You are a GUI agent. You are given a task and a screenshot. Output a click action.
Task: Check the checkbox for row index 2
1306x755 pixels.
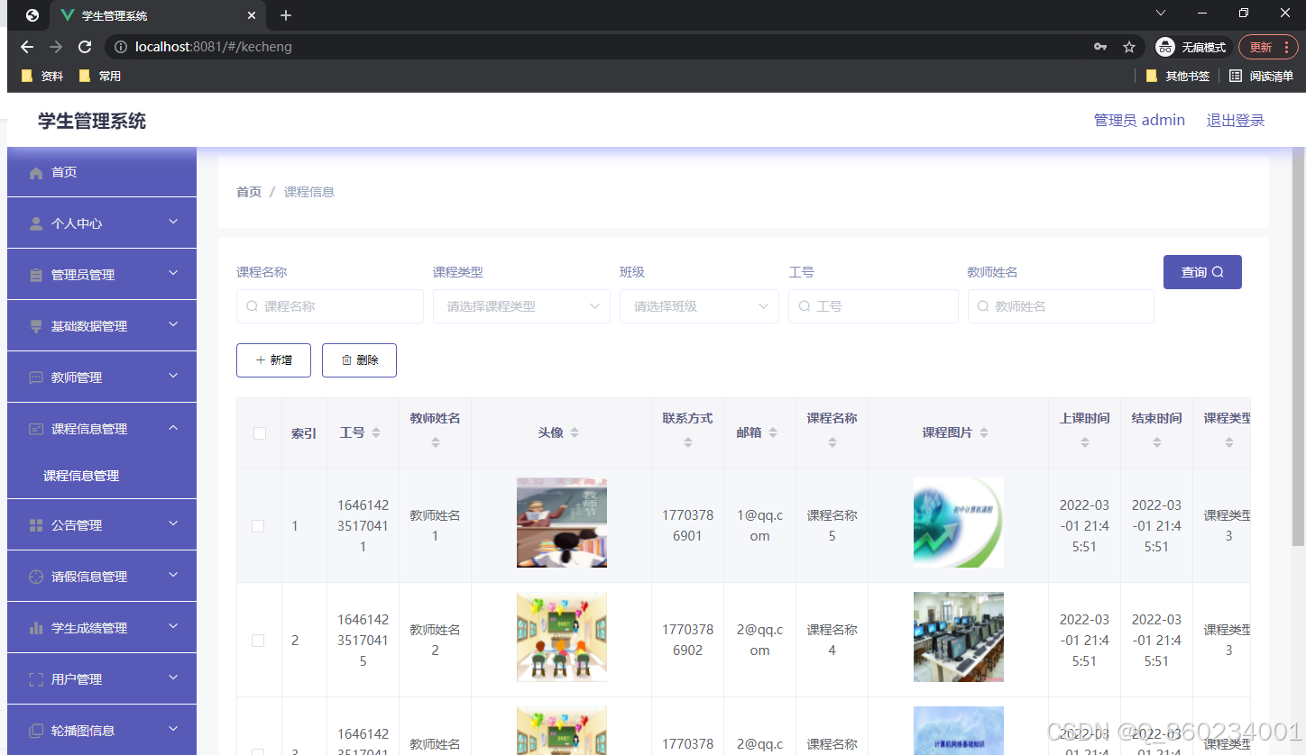(x=258, y=641)
